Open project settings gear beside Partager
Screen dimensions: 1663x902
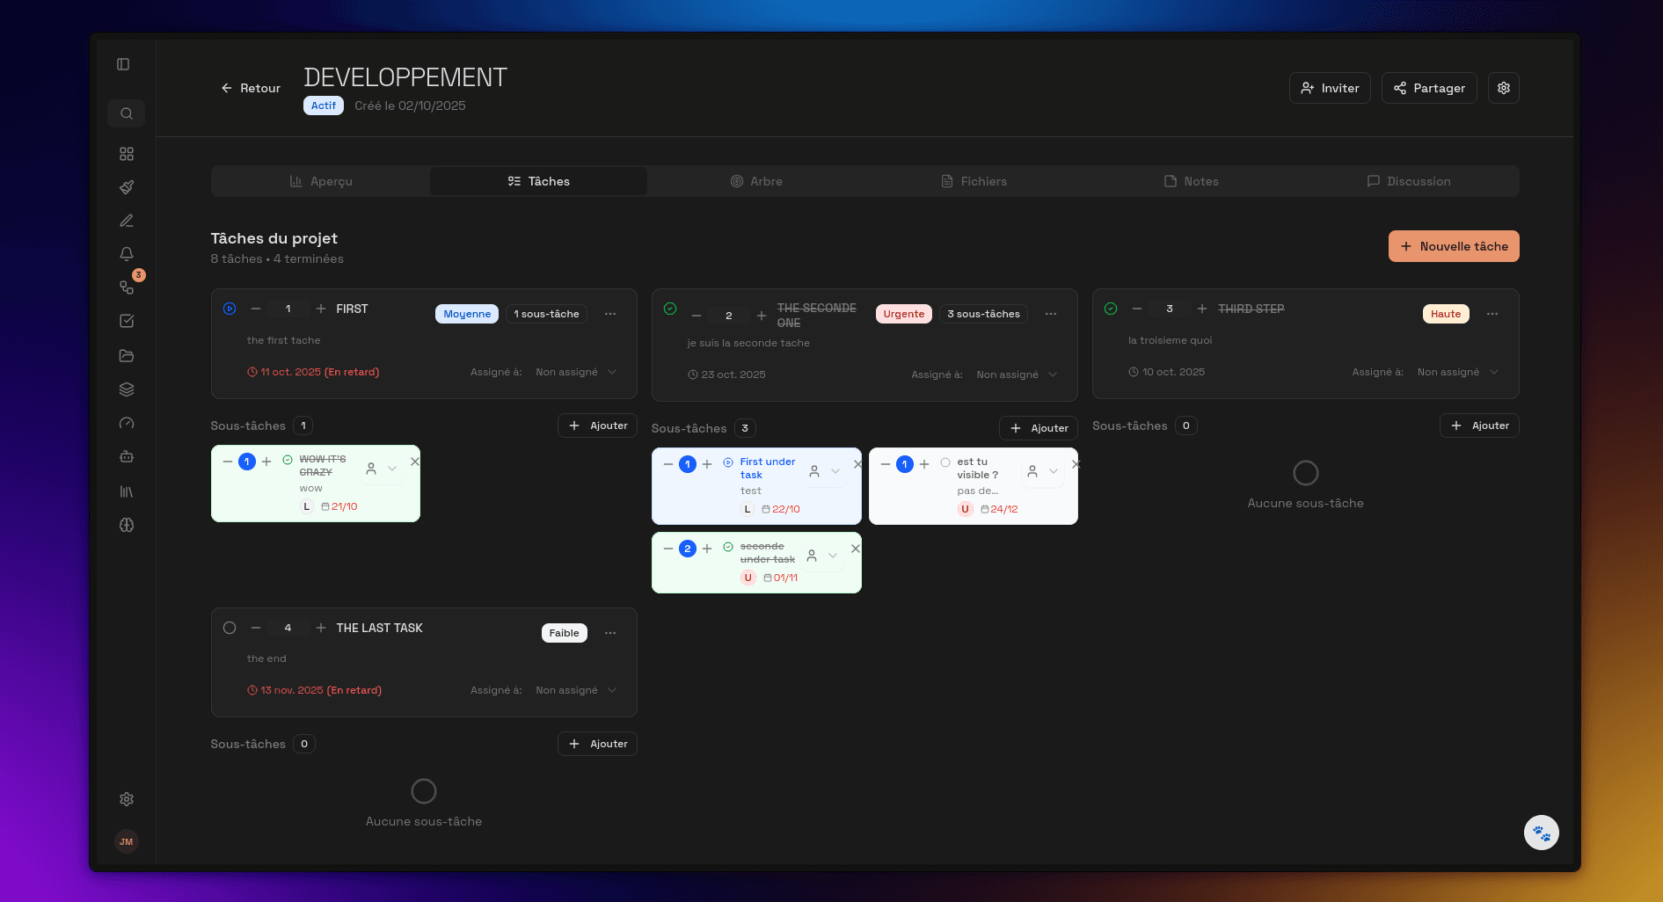point(1504,88)
